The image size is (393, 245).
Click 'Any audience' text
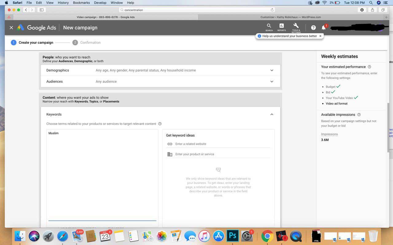click(106, 82)
